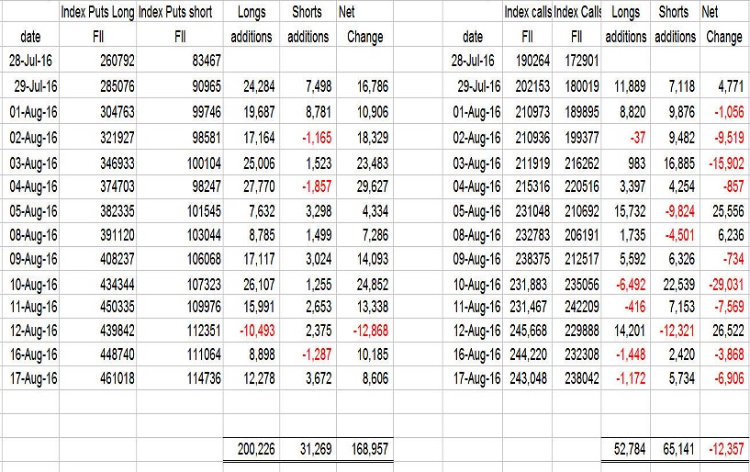This screenshot has height=472, width=750.
Task: Select the 52,784 calls longs total cell
Action: point(626,448)
